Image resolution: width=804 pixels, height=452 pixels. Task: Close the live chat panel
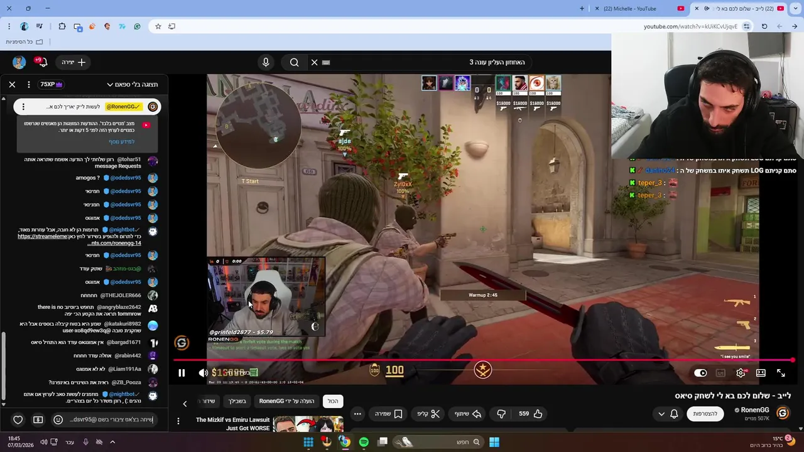(12, 84)
